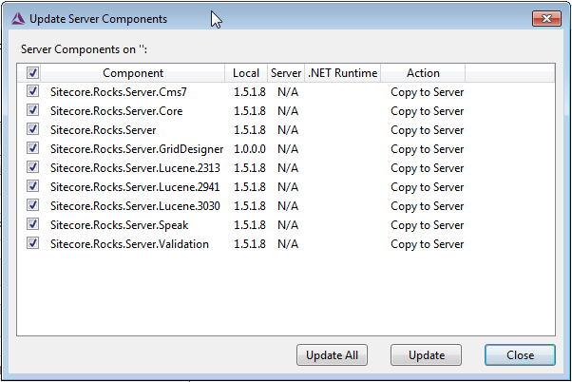Toggle the Sitecore.Rocks.Server row checkbox
Image resolution: width=572 pixels, height=382 pixels.
coord(32,129)
